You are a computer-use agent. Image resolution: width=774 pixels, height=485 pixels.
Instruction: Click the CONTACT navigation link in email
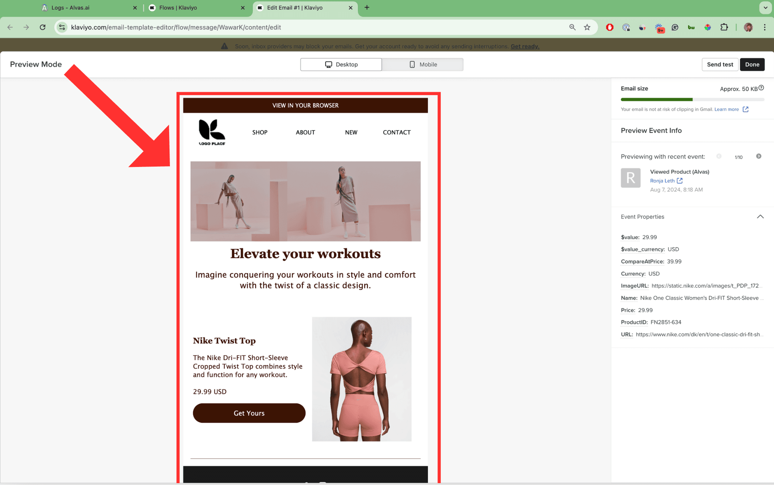pos(397,132)
